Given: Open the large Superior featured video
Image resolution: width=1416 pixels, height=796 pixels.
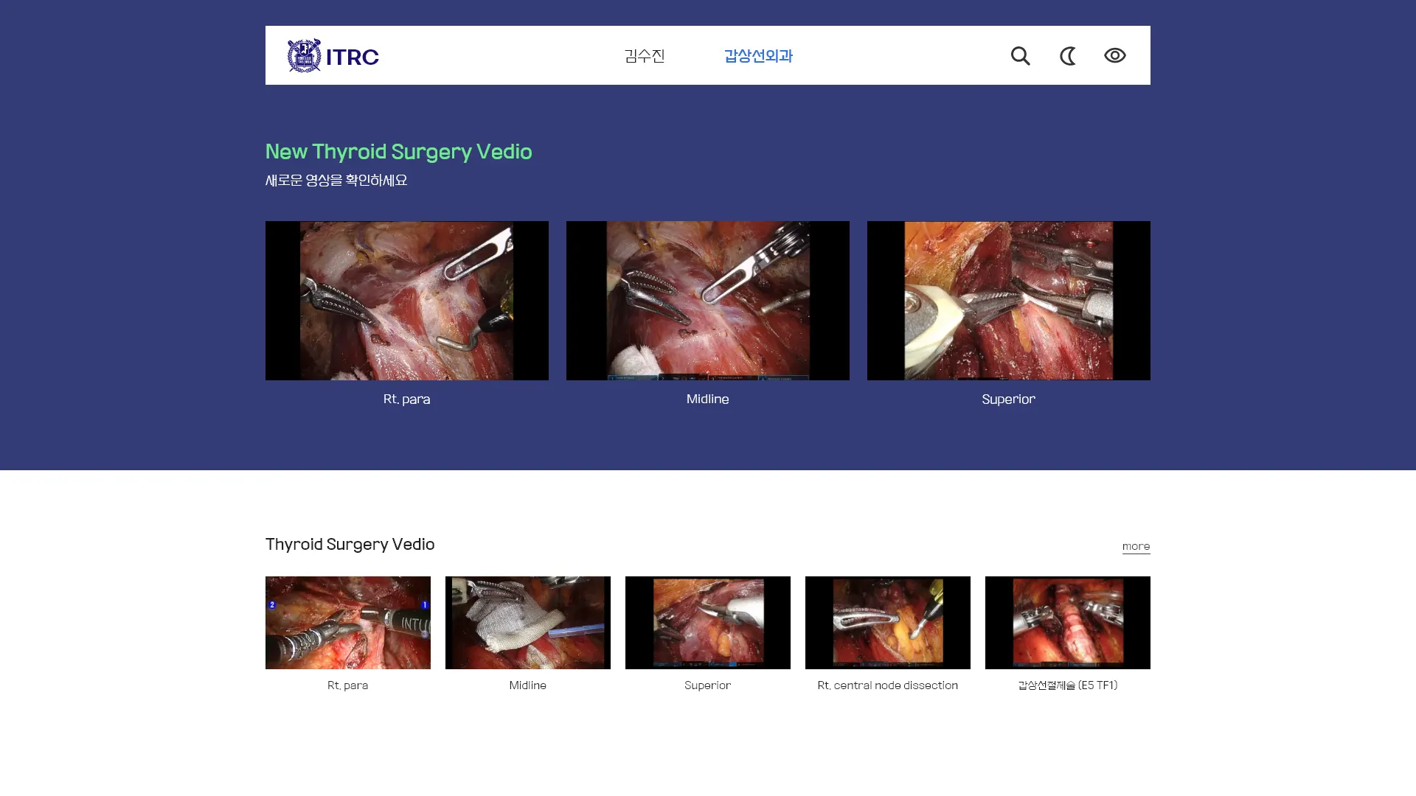Looking at the screenshot, I should click(x=1008, y=300).
